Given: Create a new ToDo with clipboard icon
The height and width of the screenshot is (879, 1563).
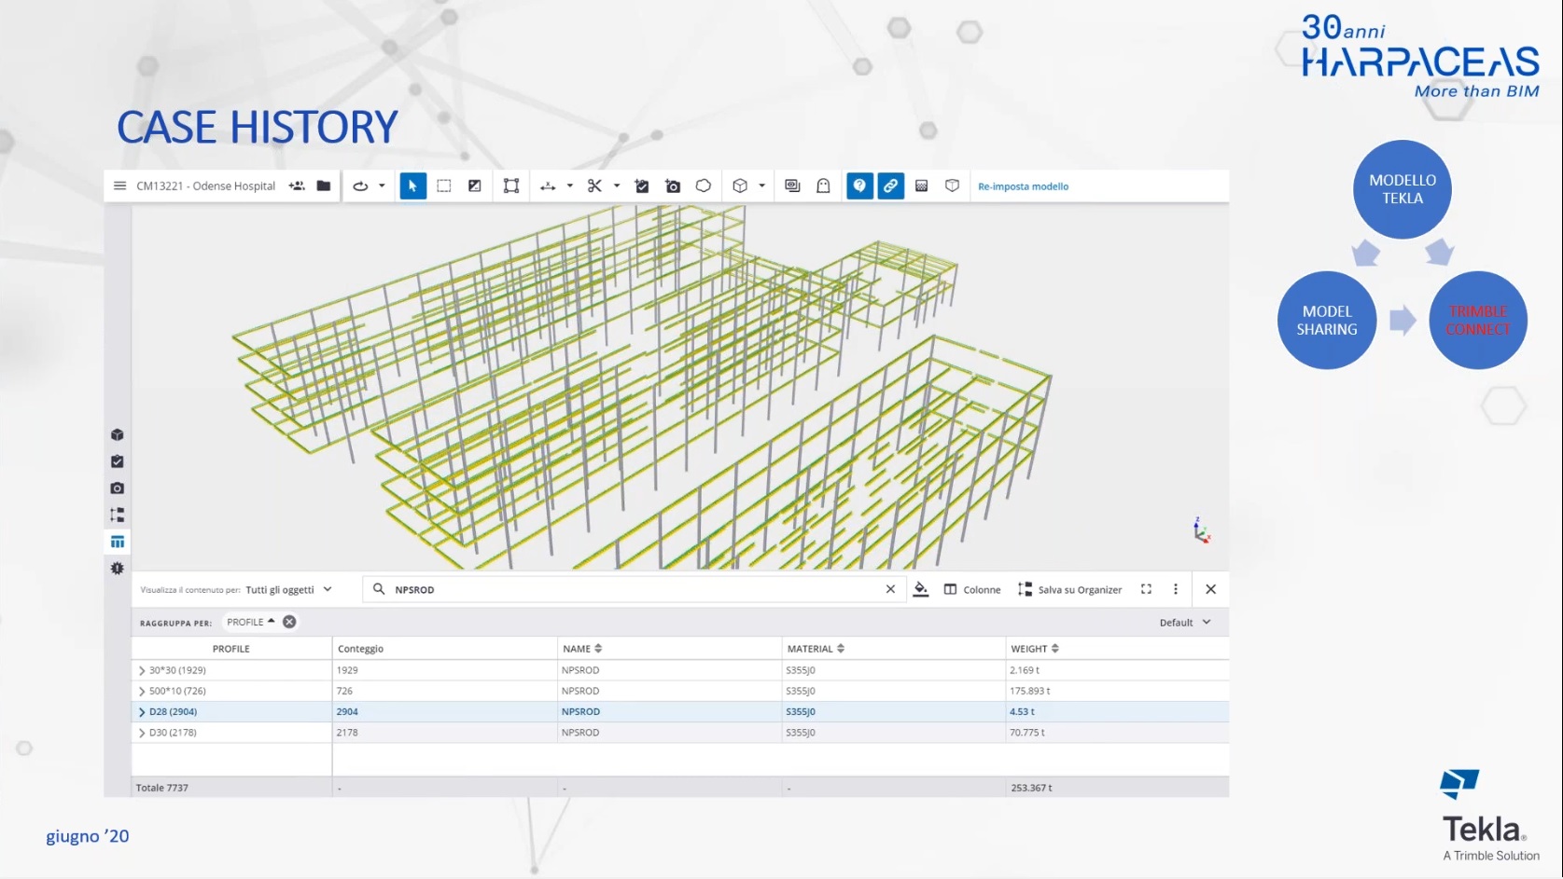Looking at the screenshot, I should click(x=642, y=185).
